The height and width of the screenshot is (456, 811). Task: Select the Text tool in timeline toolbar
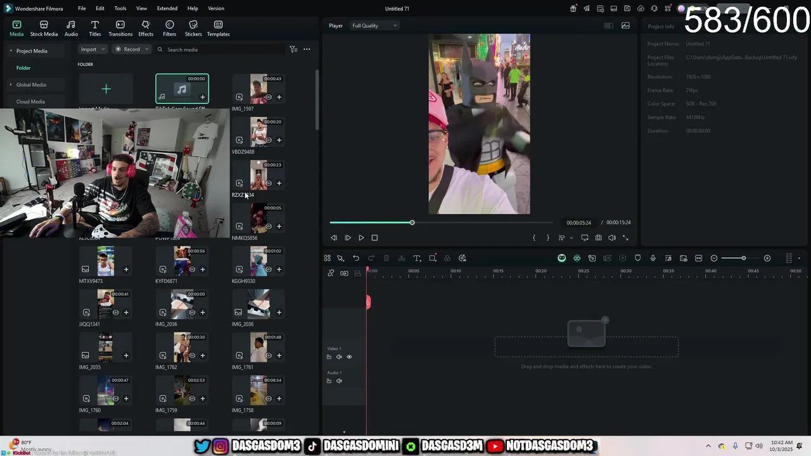pyautogui.click(x=417, y=258)
